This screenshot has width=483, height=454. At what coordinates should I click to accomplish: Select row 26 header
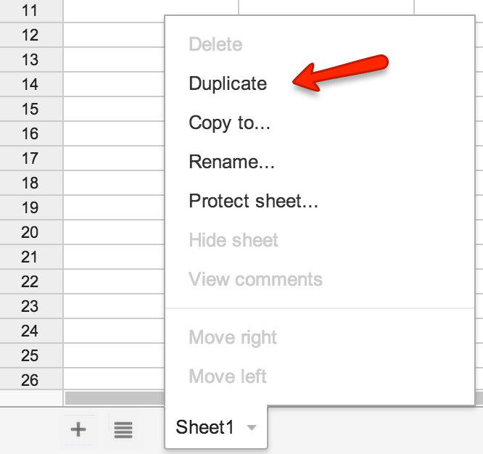[x=31, y=379]
